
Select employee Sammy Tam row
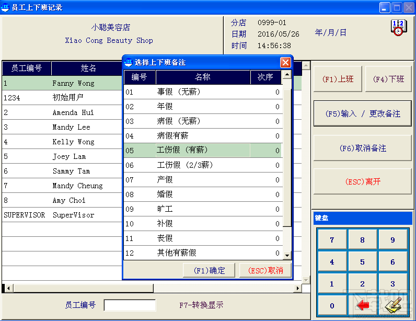62,171
